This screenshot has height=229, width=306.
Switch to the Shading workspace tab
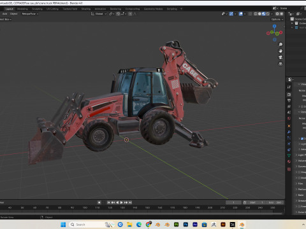(x=86, y=9)
